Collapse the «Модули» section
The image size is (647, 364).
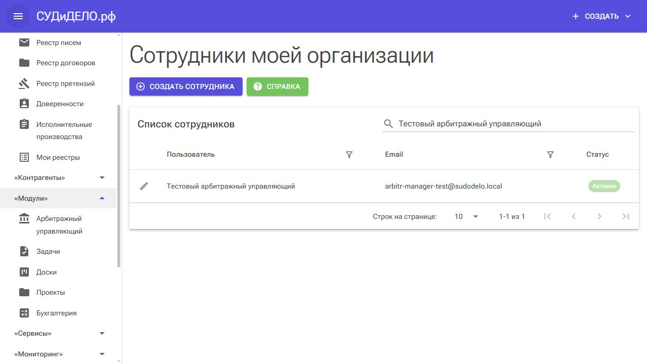[58, 198]
